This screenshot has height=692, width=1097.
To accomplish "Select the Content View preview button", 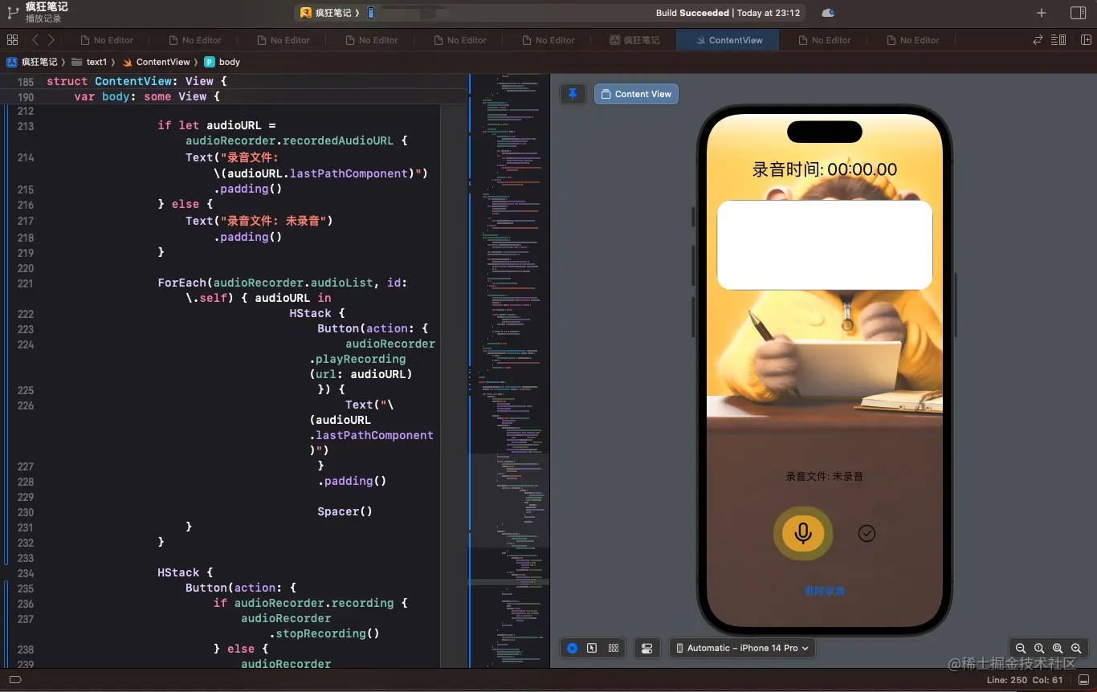I will (x=637, y=94).
